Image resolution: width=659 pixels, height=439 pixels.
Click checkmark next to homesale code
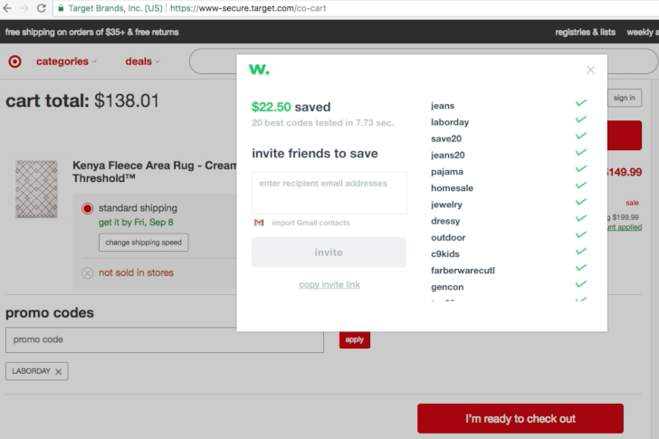click(x=581, y=186)
